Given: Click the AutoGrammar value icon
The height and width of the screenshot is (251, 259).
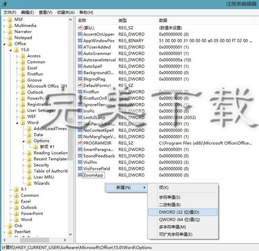Looking at the screenshot, I should tap(80, 53).
